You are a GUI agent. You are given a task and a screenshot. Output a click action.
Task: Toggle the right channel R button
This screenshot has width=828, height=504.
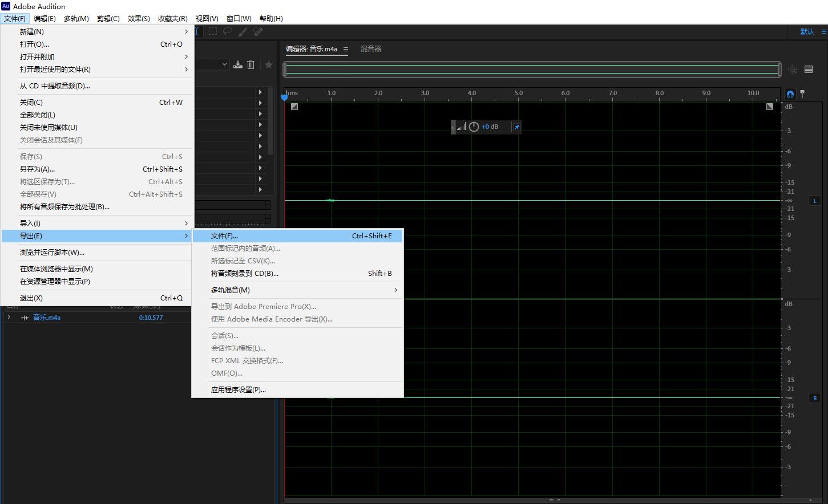pos(815,398)
